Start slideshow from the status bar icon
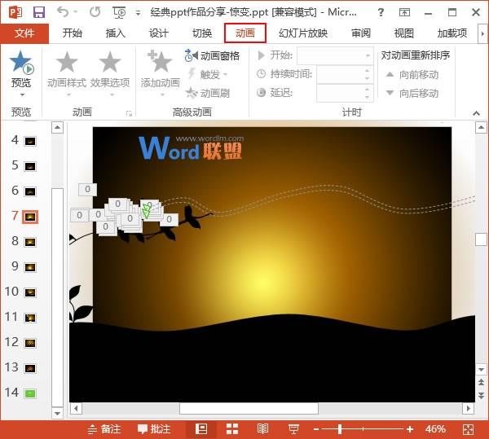 293,428
